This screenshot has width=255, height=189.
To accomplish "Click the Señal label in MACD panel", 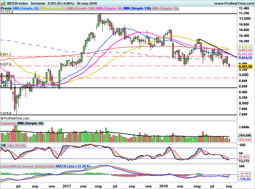I will 50,166.
